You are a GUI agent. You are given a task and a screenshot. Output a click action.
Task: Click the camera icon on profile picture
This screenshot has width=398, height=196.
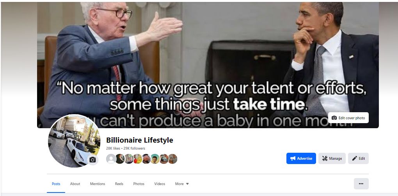tap(92, 160)
